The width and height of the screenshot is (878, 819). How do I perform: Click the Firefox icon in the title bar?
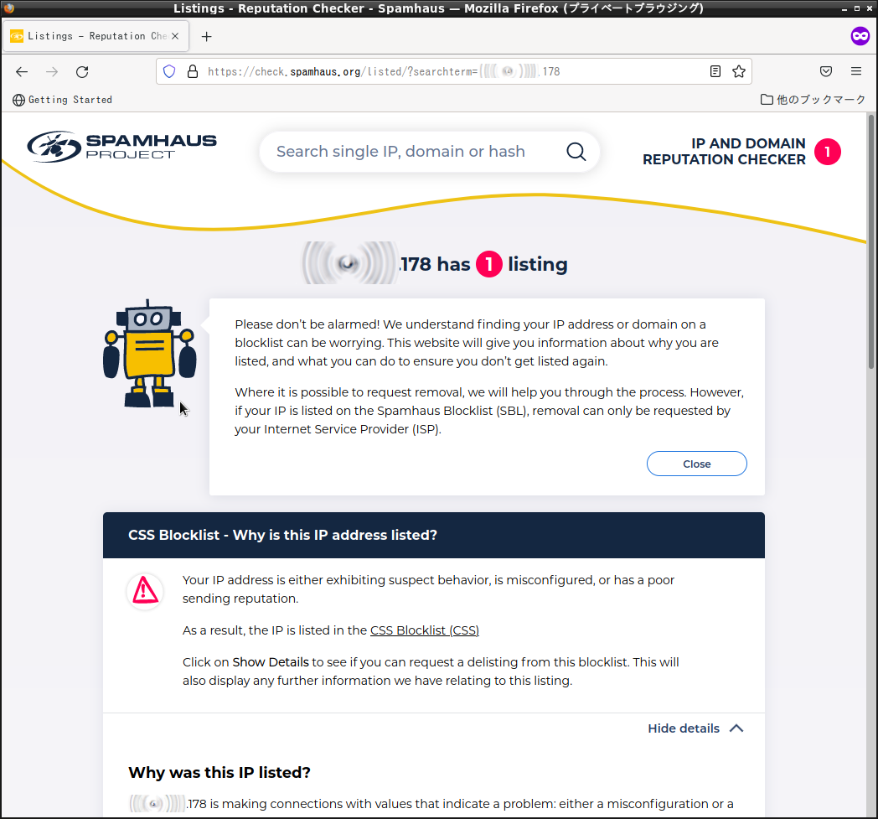pos(9,8)
